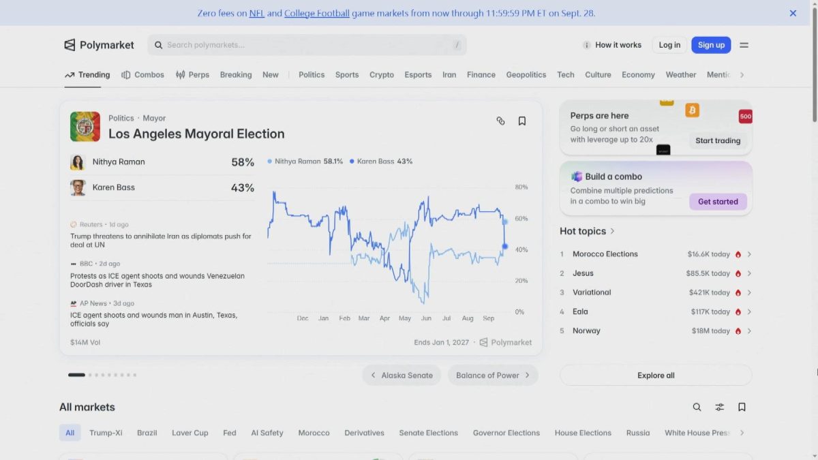The image size is (818, 460).
Task: Open the Politics category
Action: tap(312, 75)
